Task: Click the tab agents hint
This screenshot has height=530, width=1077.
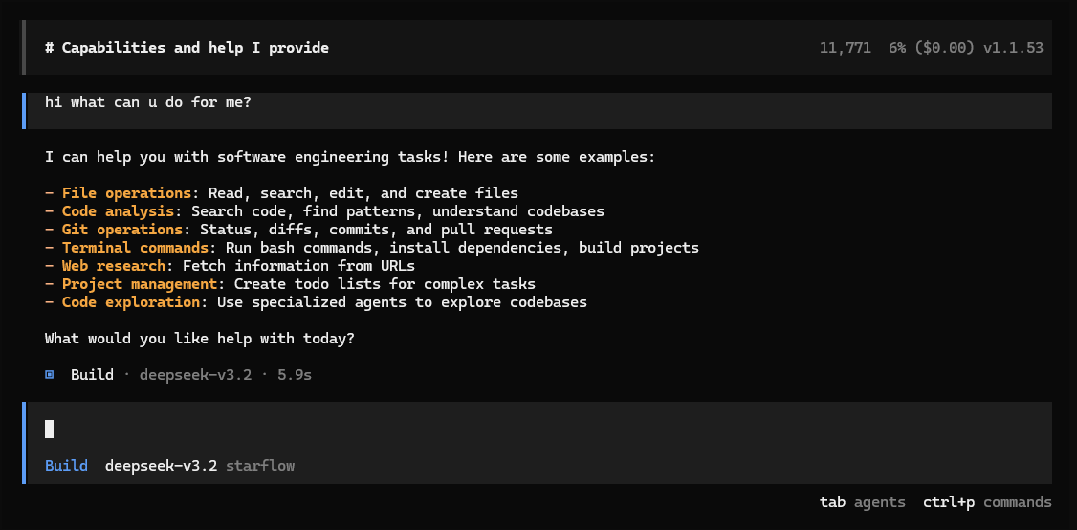Action: click(x=862, y=502)
